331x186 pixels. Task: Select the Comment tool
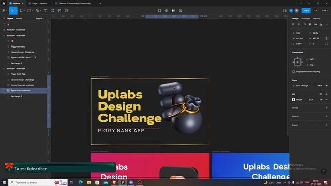click(66, 11)
